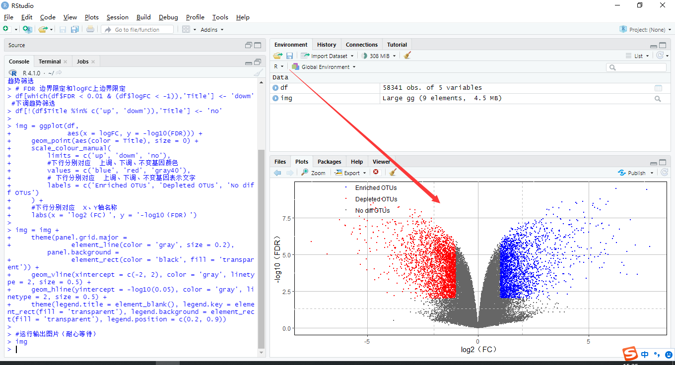Screen dimensions: 675x365
Task: Click the New File plus icon
Action: (x=6, y=29)
